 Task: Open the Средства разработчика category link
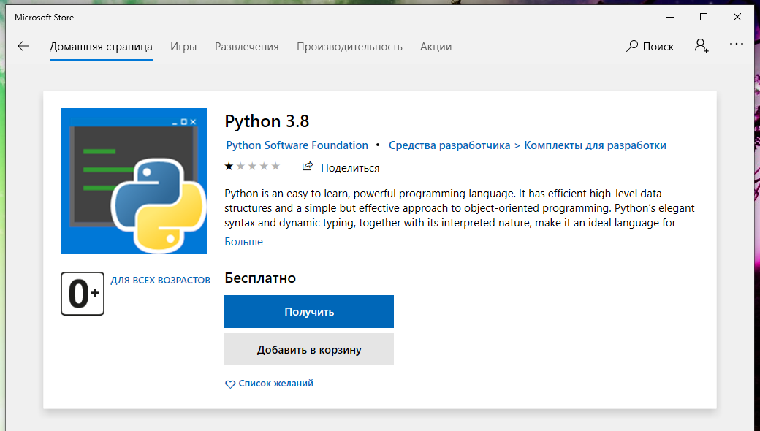click(449, 145)
